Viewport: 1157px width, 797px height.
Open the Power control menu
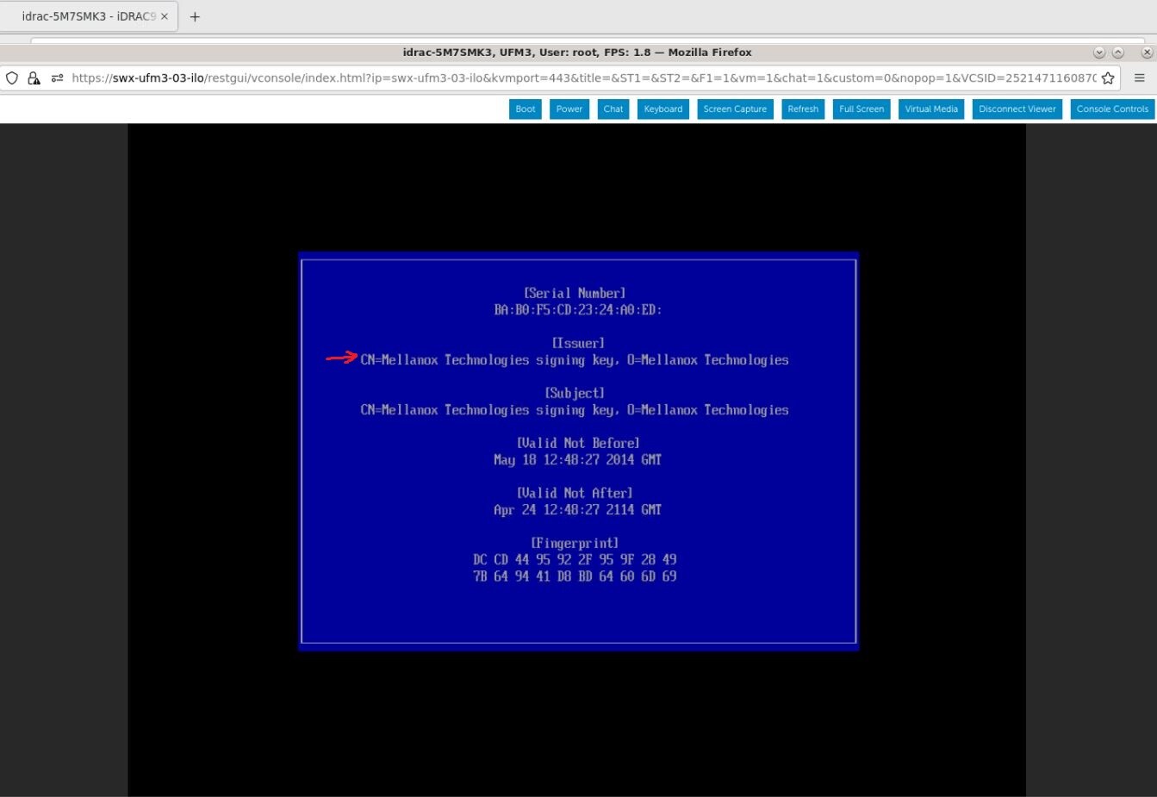coord(569,109)
